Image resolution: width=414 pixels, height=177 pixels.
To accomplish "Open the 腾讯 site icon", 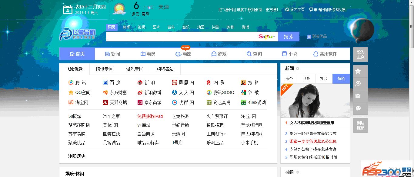I will (x=71, y=82).
